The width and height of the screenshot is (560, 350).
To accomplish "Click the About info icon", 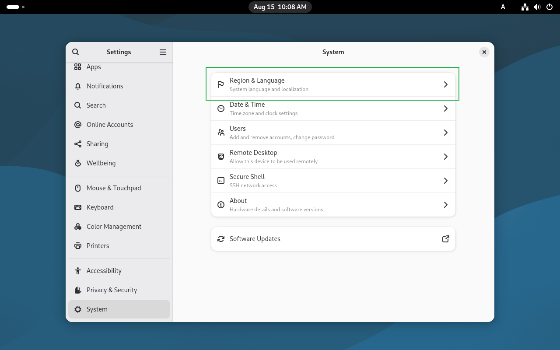I will tap(221, 205).
